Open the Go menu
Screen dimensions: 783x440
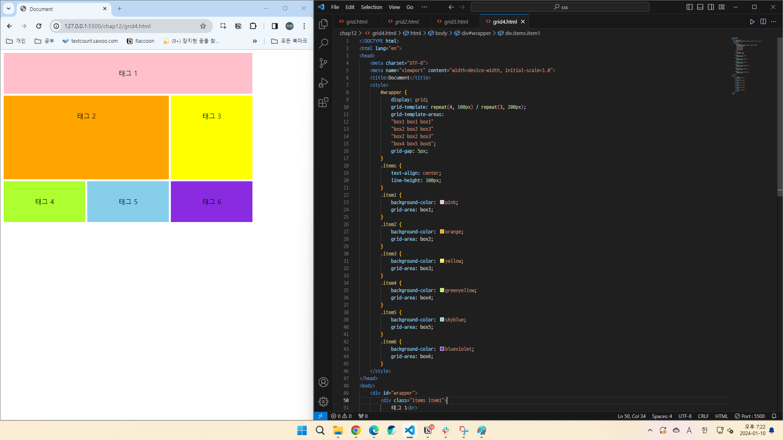pos(410,7)
